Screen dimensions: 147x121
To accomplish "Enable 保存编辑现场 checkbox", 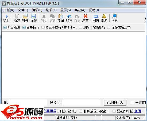I will click(x=109, y=27).
